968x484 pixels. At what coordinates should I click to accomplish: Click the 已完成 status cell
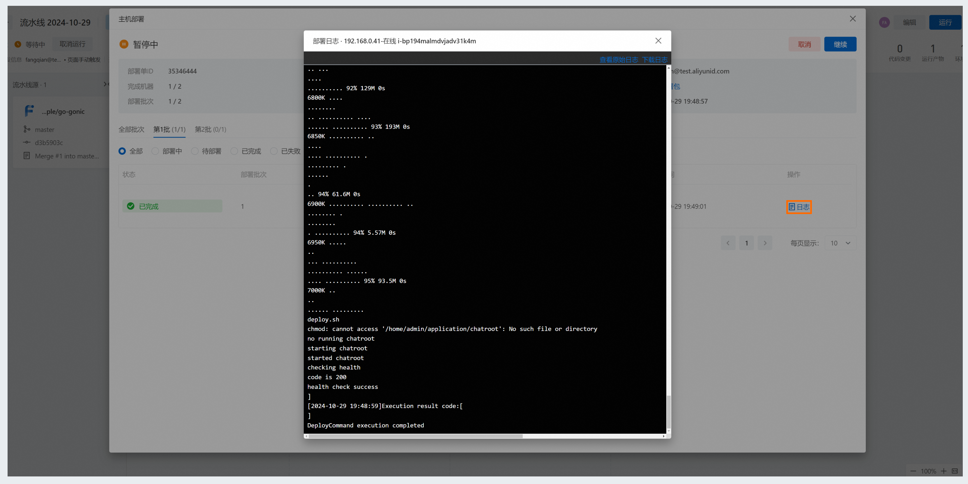172,206
